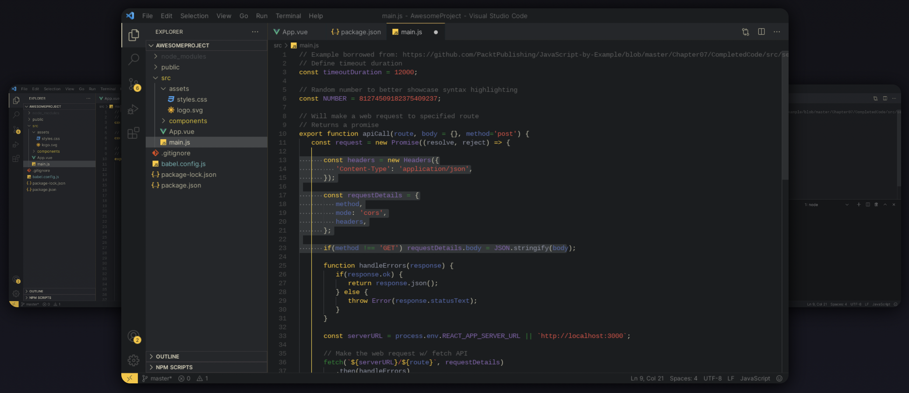Open package-lock.json in the file tree
The image size is (909, 393).
click(x=206, y=175)
